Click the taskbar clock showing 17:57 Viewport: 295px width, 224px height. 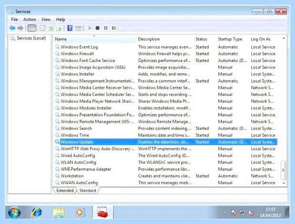click(x=270, y=212)
